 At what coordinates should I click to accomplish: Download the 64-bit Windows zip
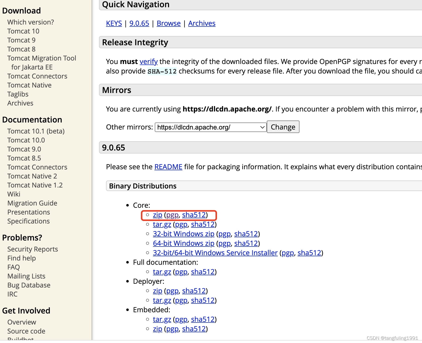point(184,243)
